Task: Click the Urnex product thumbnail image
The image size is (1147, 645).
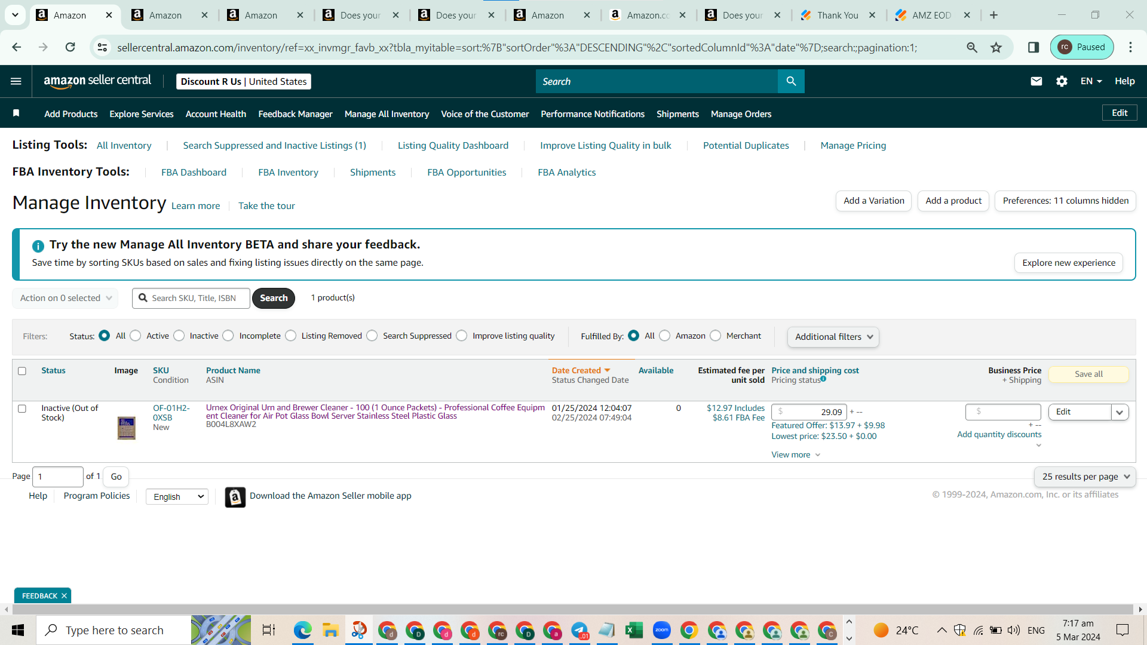Action: (x=127, y=428)
